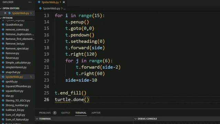Click 't.forward(side-2)' code line
This screenshot has height=124, width=220.
[x=98, y=67]
